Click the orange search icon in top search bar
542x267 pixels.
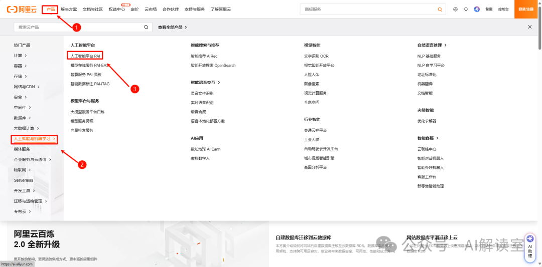pyautogui.click(x=440, y=10)
